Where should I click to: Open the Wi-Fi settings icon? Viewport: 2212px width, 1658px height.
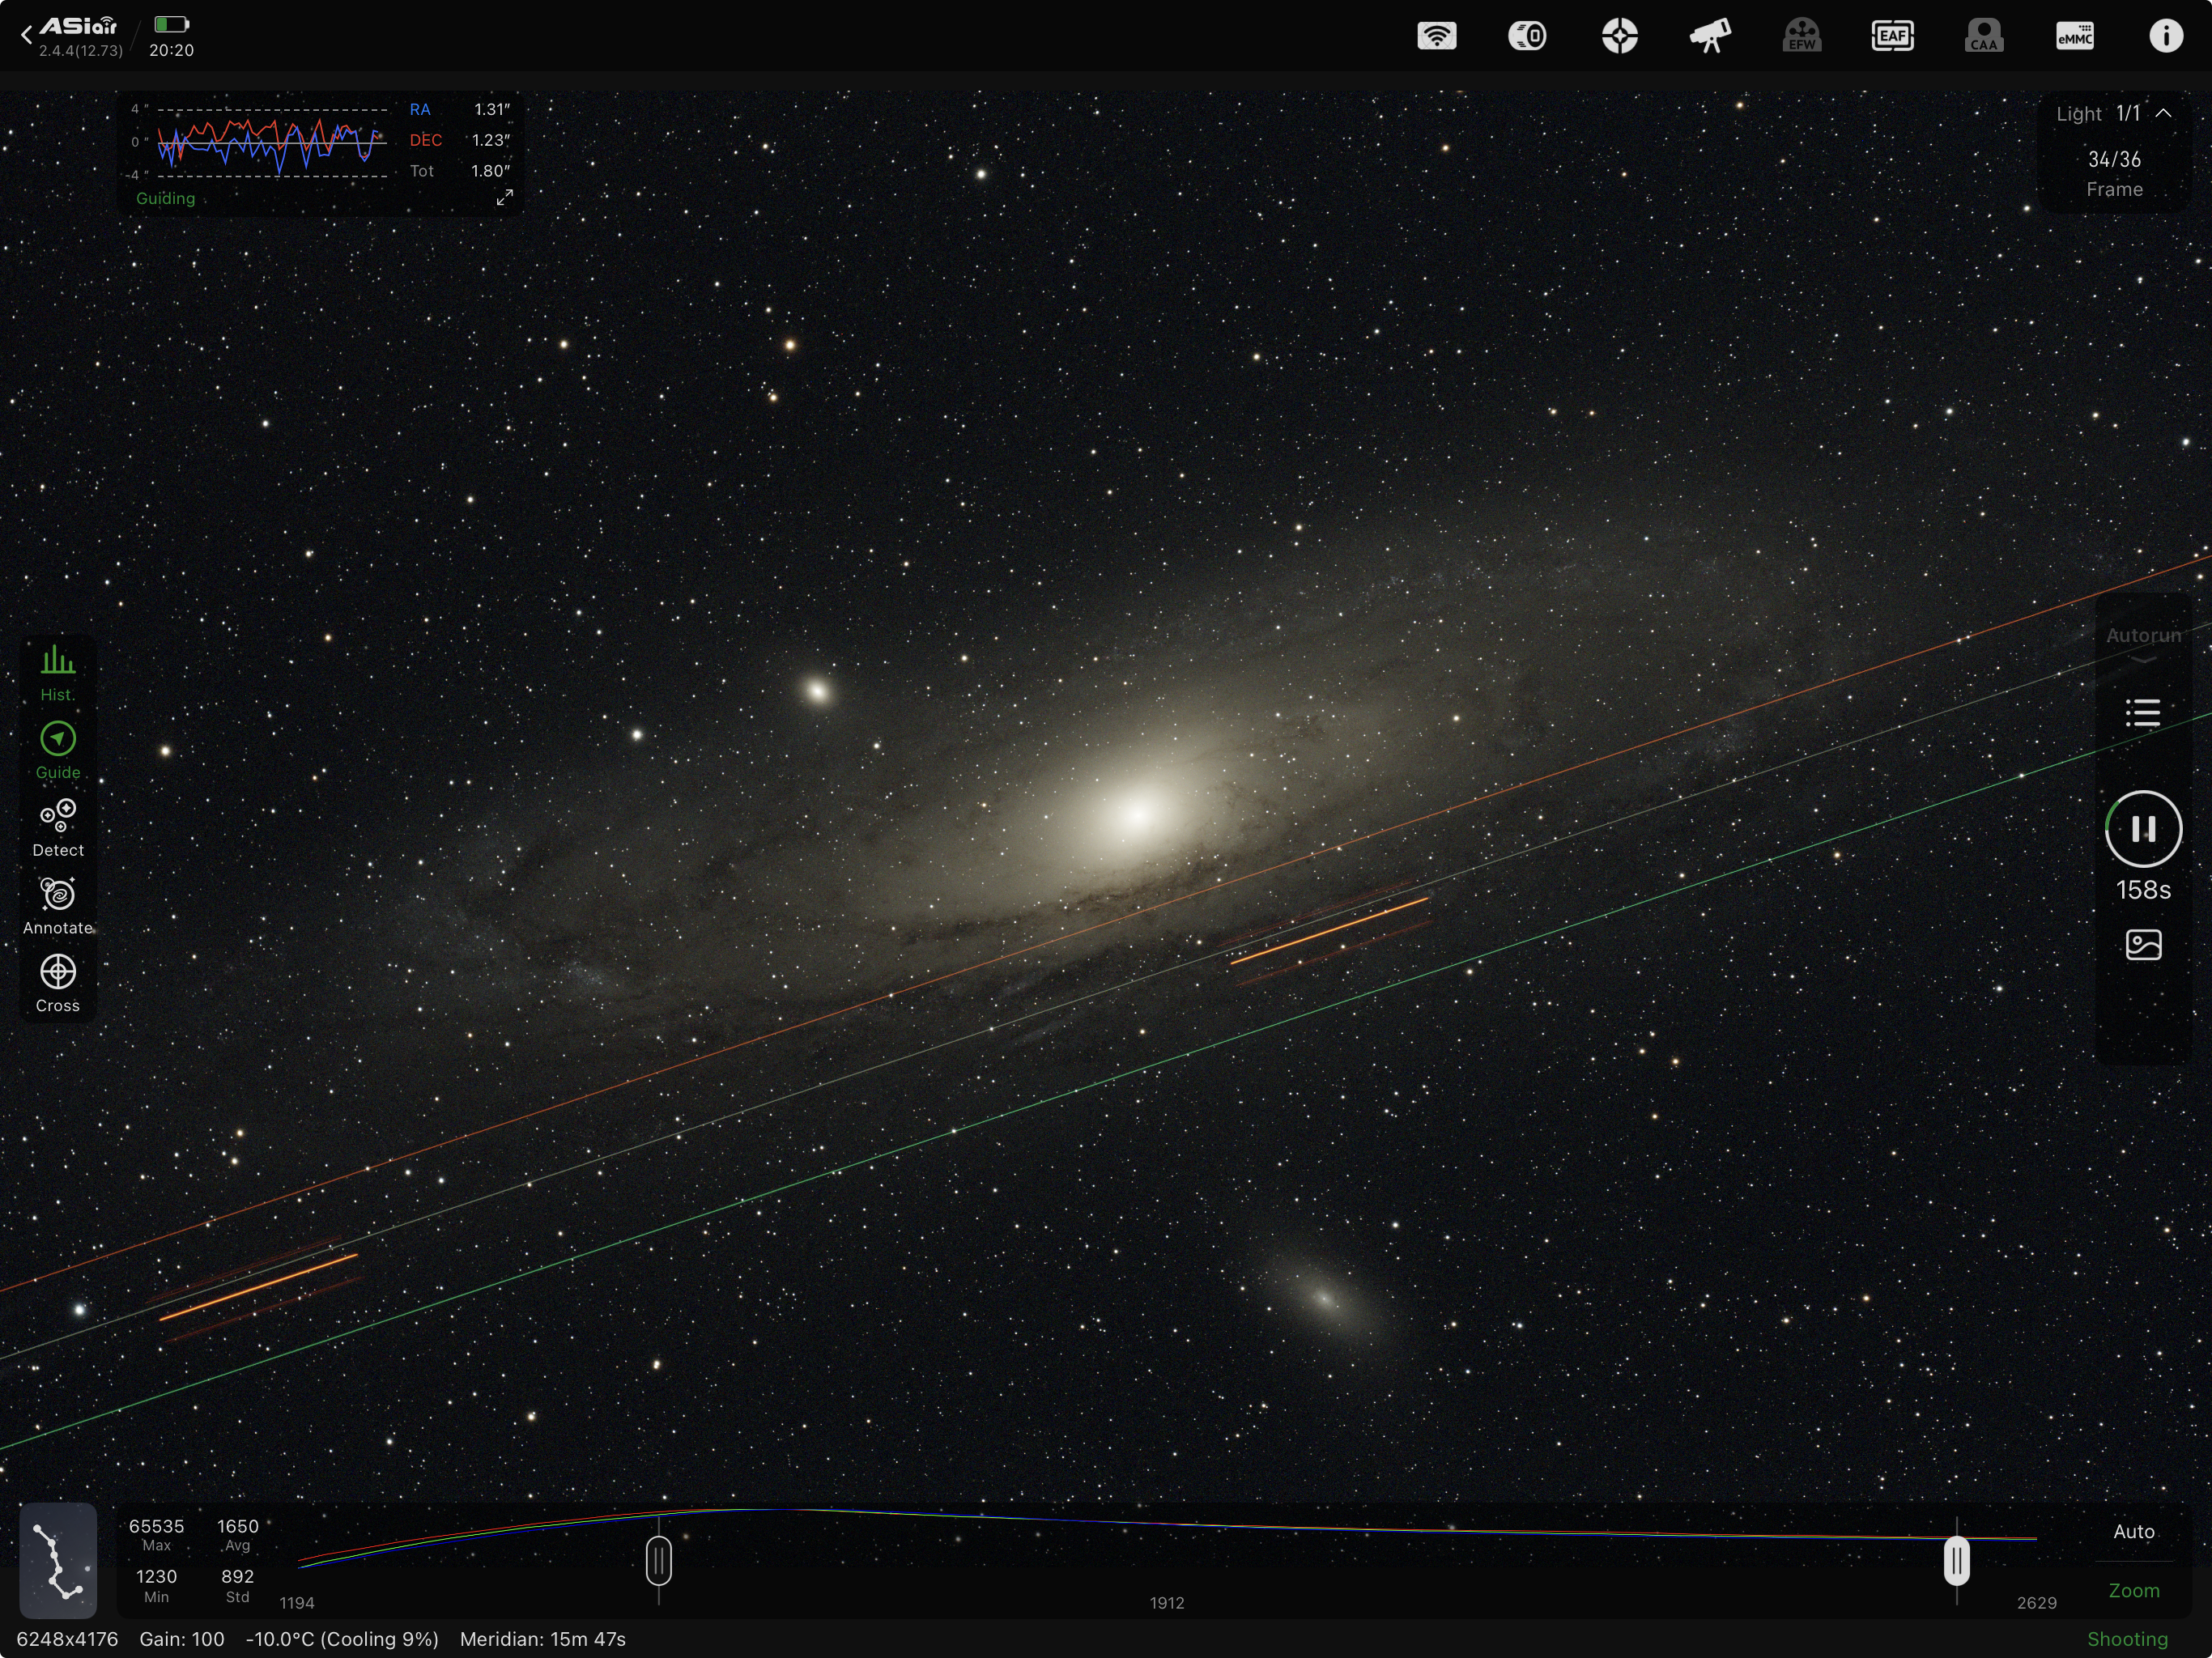click(1436, 37)
